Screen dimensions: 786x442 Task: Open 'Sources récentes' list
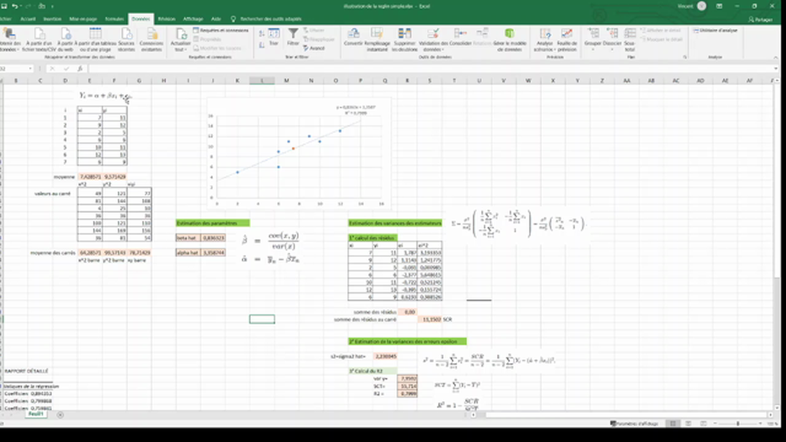[126, 39]
